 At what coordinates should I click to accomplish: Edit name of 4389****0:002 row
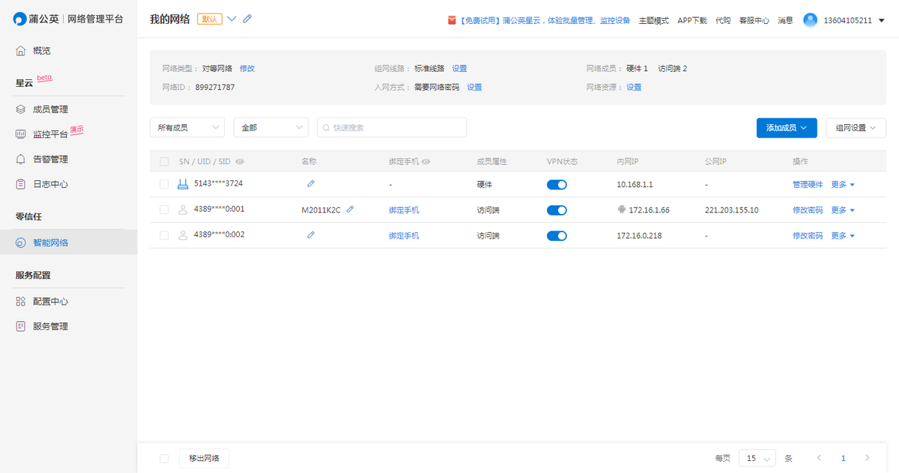[x=311, y=235]
